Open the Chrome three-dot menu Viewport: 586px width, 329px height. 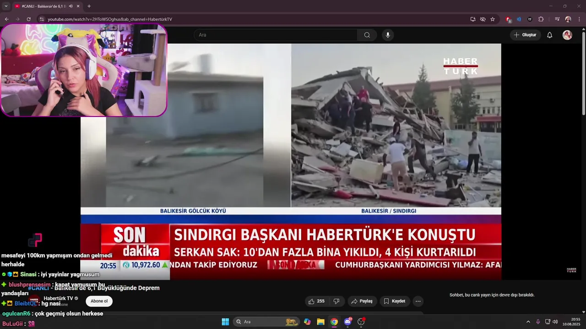tap(579, 19)
